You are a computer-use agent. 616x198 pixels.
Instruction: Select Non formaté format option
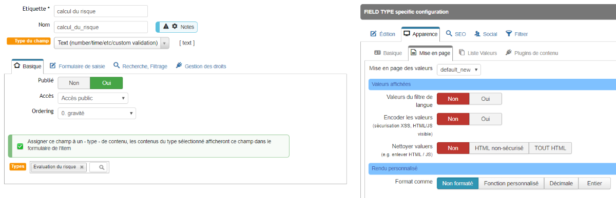click(x=457, y=183)
